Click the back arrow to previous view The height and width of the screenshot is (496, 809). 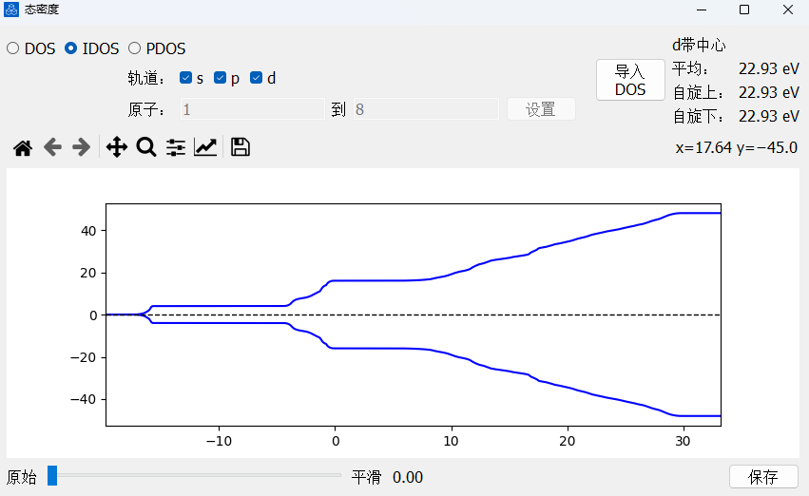click(52, 147)
